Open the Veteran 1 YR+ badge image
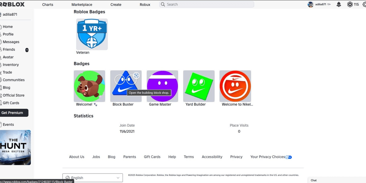 click(92, 34)
